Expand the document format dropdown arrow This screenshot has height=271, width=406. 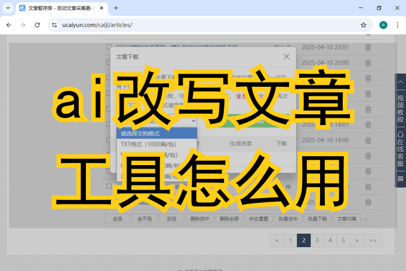pyautogui.click(x=193, y=121)
